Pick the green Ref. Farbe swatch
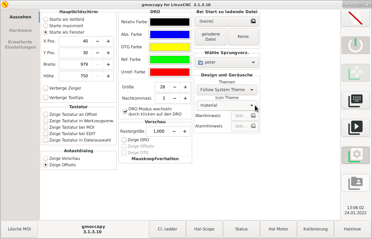Image resolution: width=372 pixels, height=239 pixels. (170, 60)
